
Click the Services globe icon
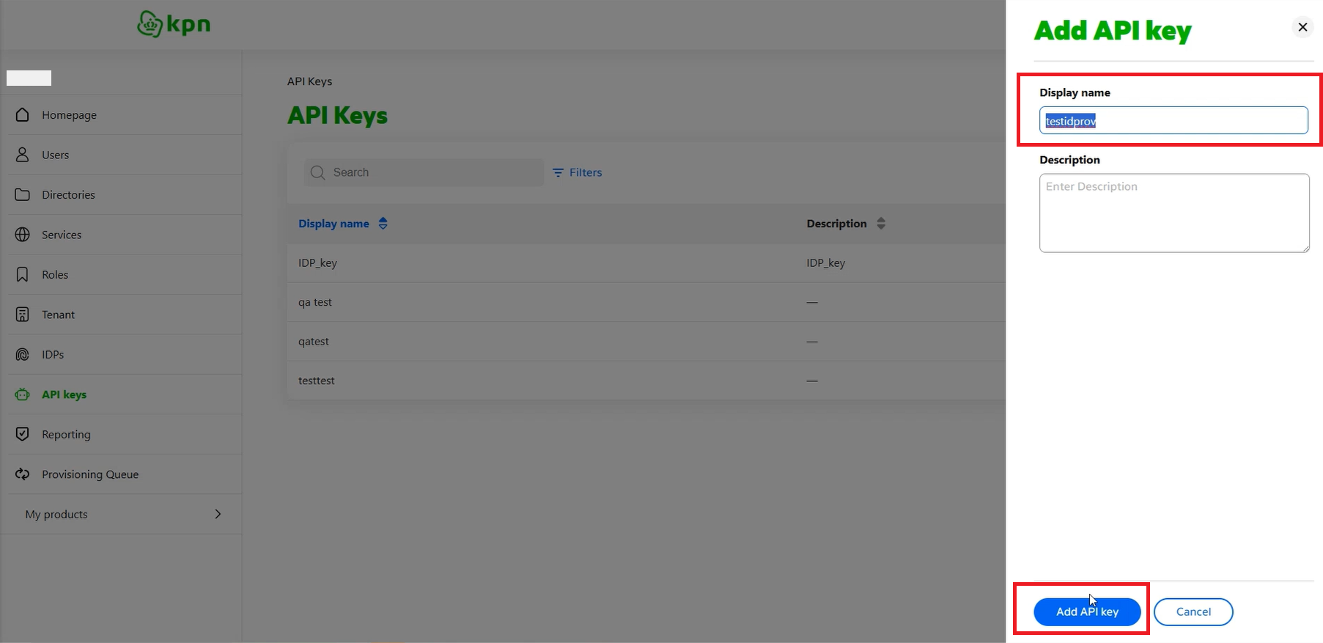23,235
